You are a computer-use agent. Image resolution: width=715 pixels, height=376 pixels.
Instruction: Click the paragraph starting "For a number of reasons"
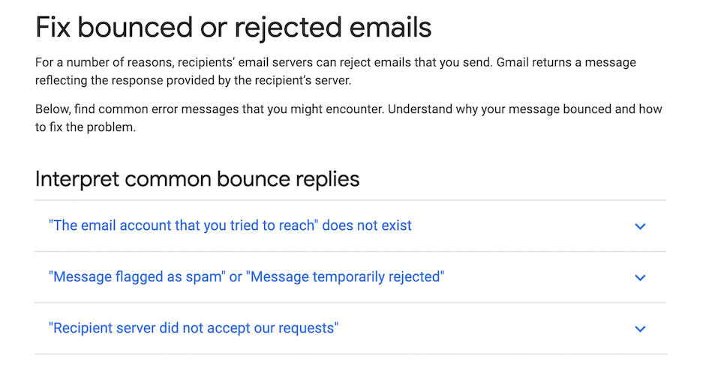point(335,71)
